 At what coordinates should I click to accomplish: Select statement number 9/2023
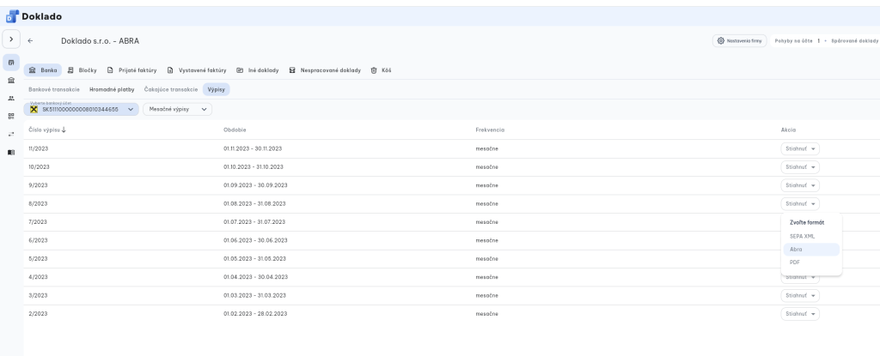[38, 185]
